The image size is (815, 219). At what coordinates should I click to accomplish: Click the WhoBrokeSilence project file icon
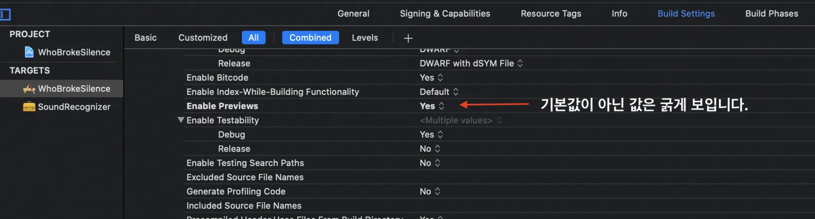pyautogui.click(x=29, y=52)
